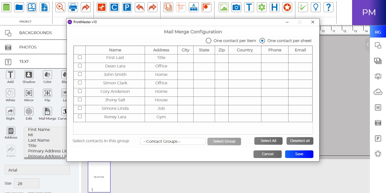
Task: Click the Select All button
Action: (x=268, y=141)
